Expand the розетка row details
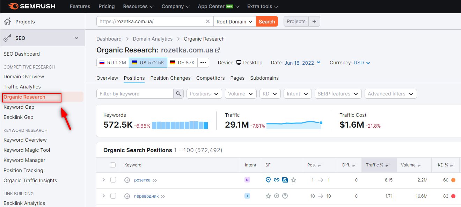This screenshot has height=207, width=461. point(103,180)
